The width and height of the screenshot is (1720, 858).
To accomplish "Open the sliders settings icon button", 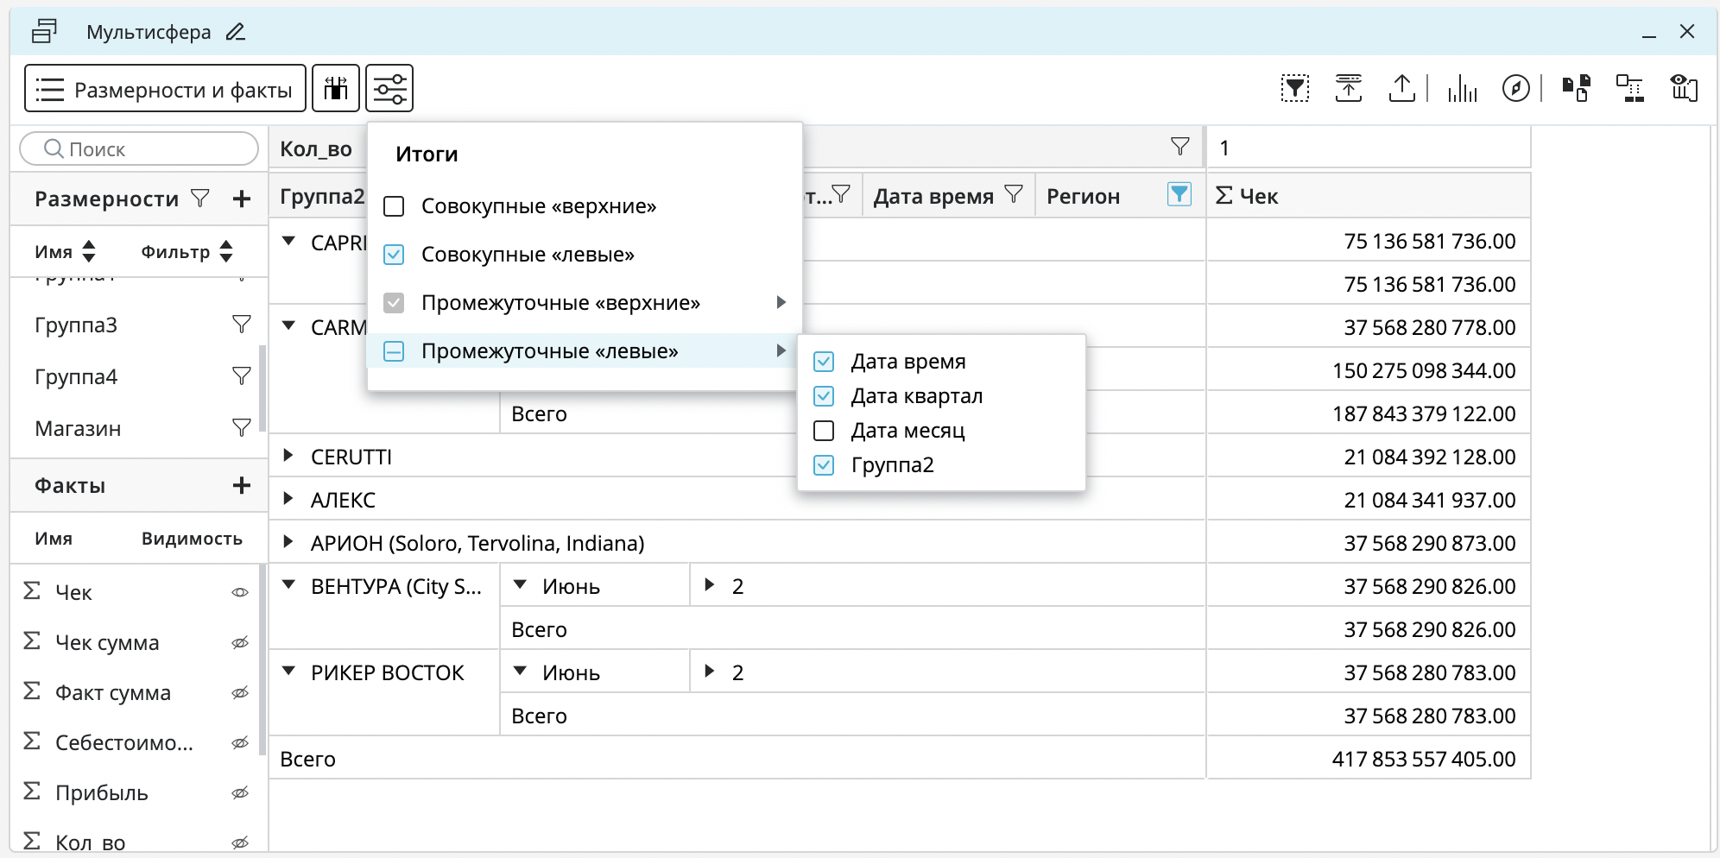I will click(x=389, y=88).
